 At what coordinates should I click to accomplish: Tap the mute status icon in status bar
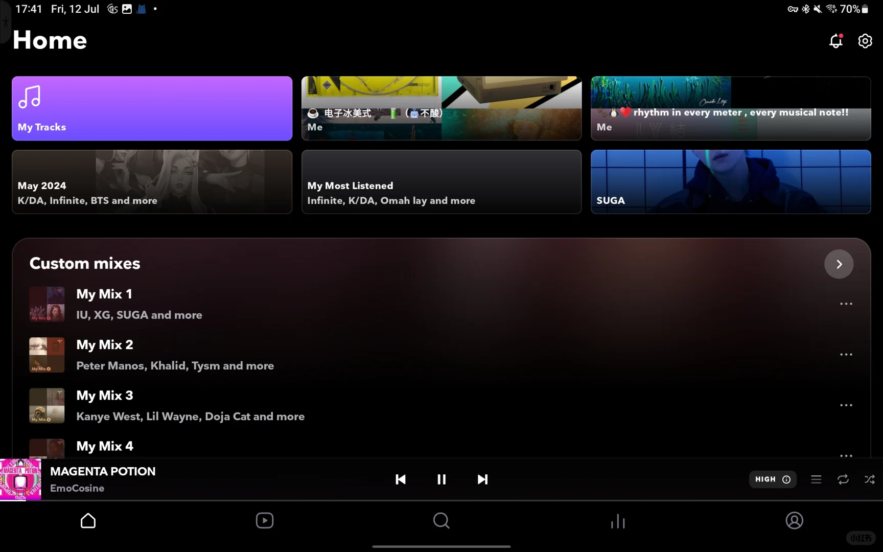point(818,9)
